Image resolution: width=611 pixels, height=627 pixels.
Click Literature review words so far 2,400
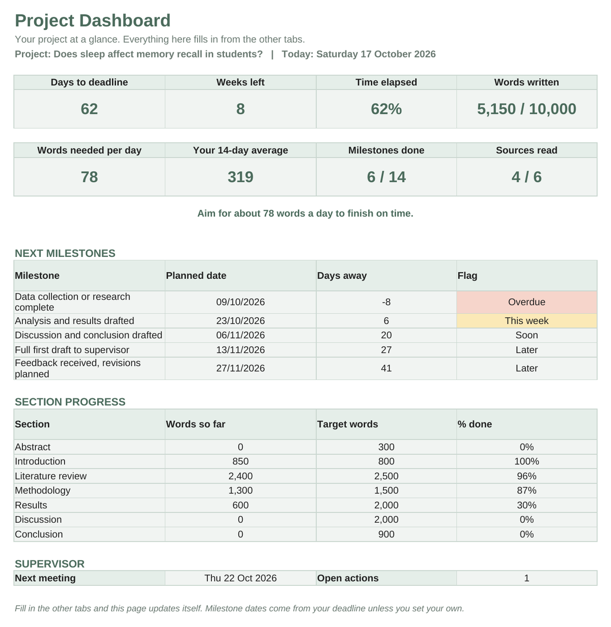pyautogui.click(x=240, y=476)
